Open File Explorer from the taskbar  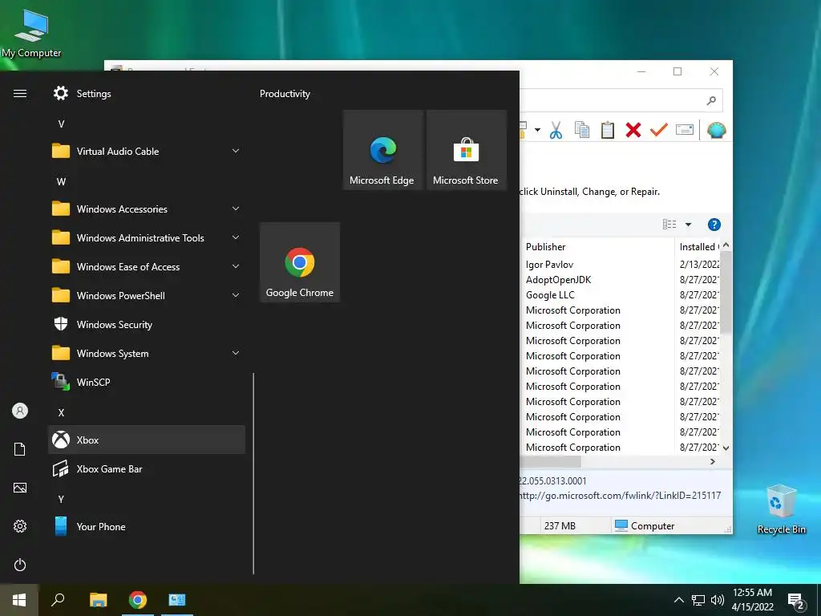pos(98,600)
